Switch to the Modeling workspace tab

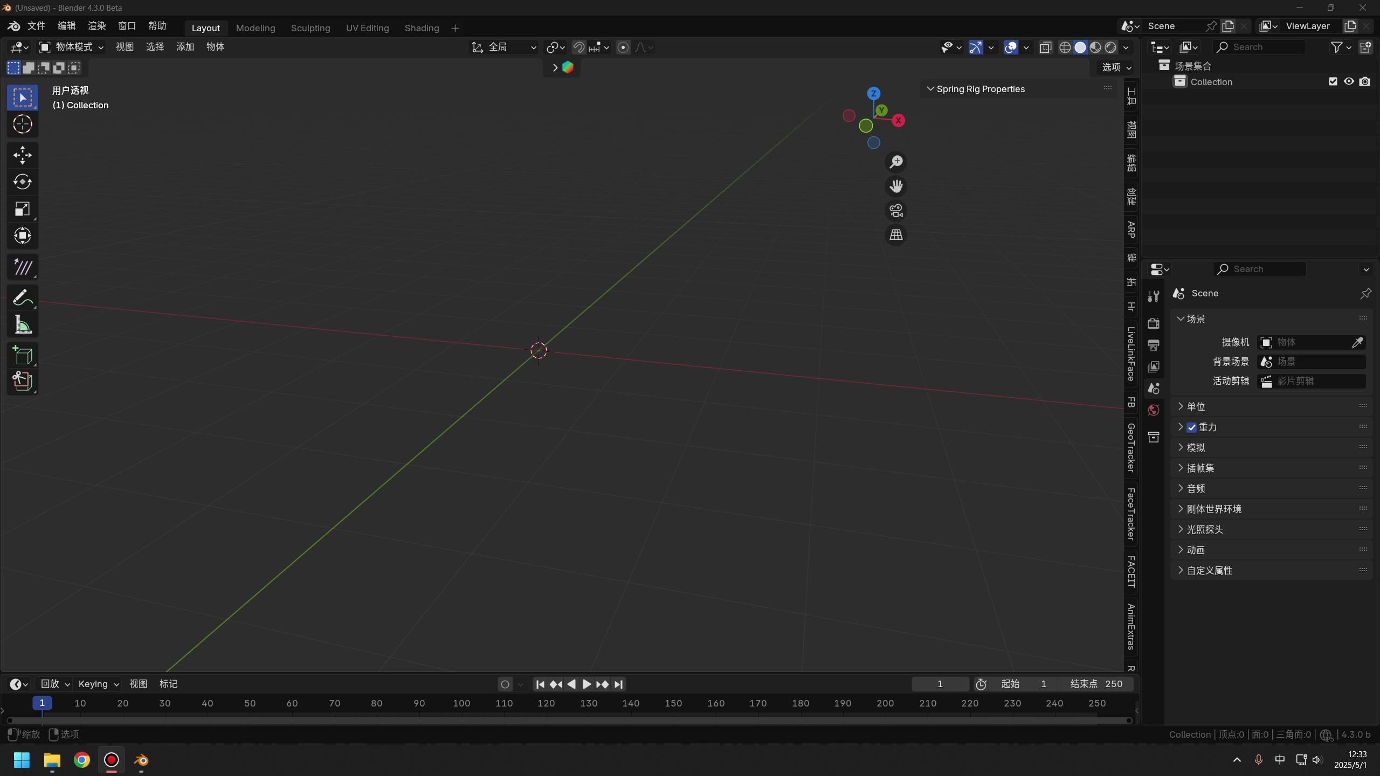(x=256, y=28)
